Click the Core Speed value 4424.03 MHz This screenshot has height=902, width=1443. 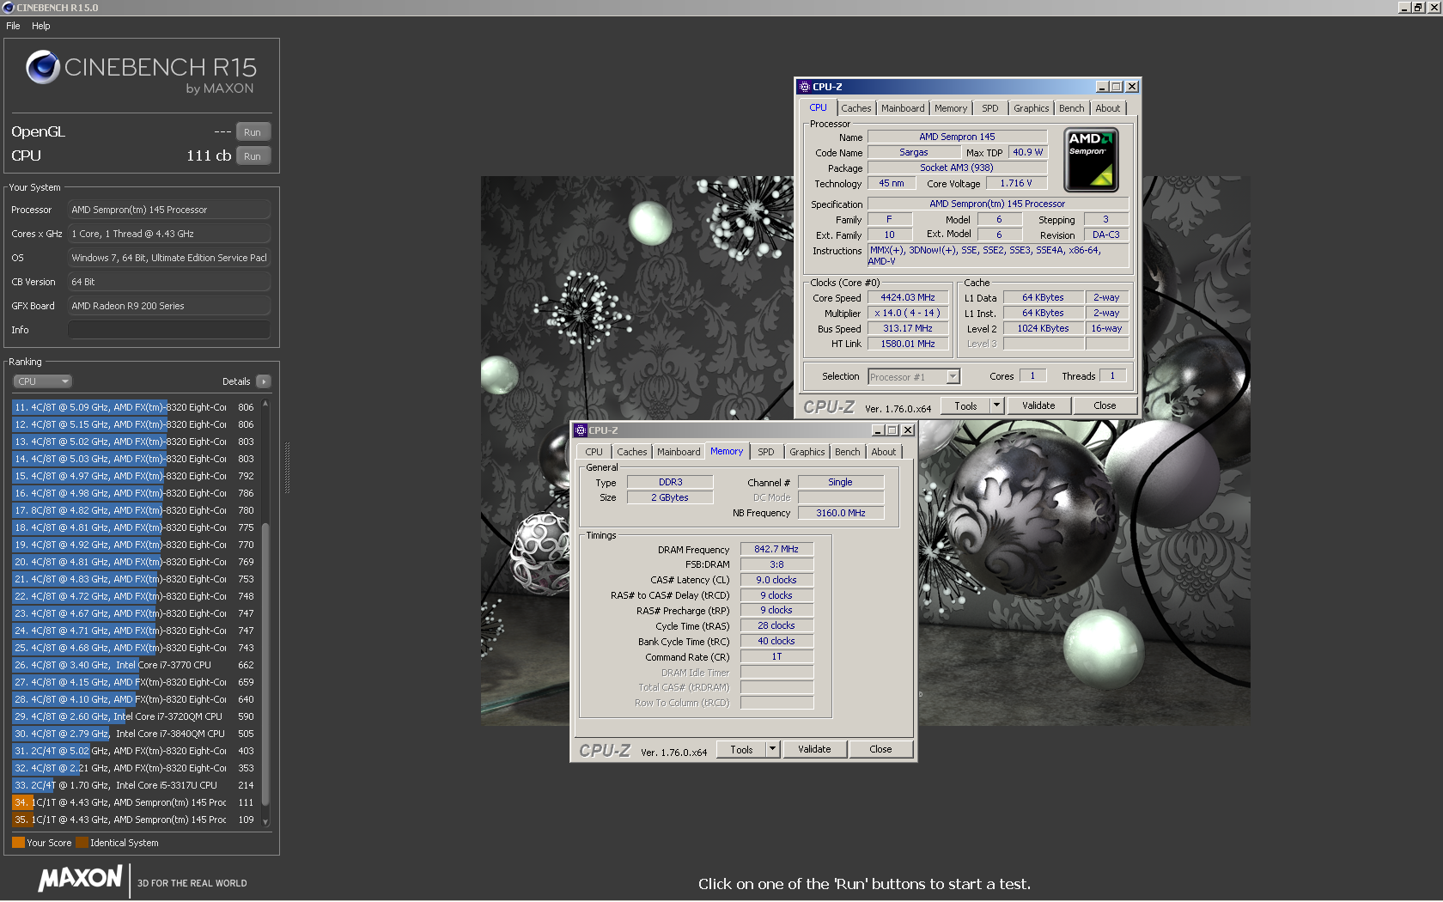[907, 298]
